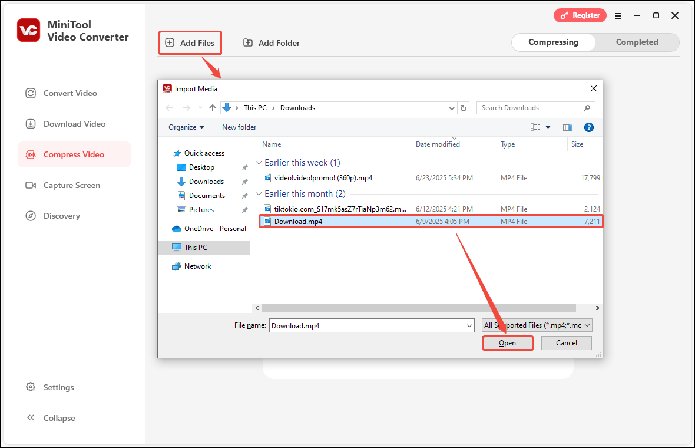Switch to the Completed tab
695x448 pixels.
click(637, 42)
